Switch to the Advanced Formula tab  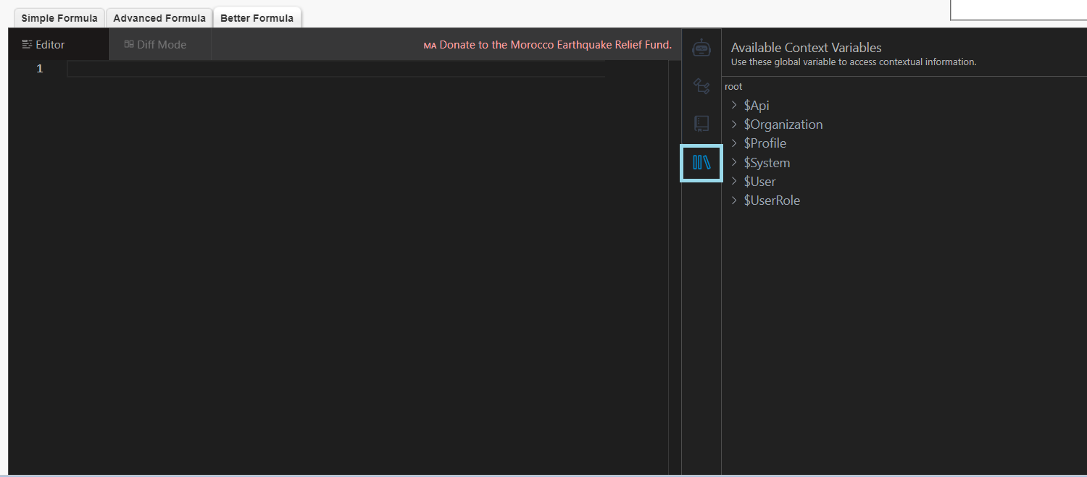(159, 17)
